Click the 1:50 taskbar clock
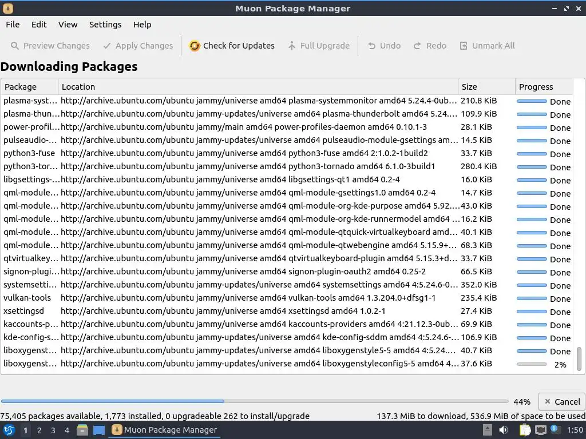Image resolution: width=586 pixels, height=439 pixels. tap(575, 430)
